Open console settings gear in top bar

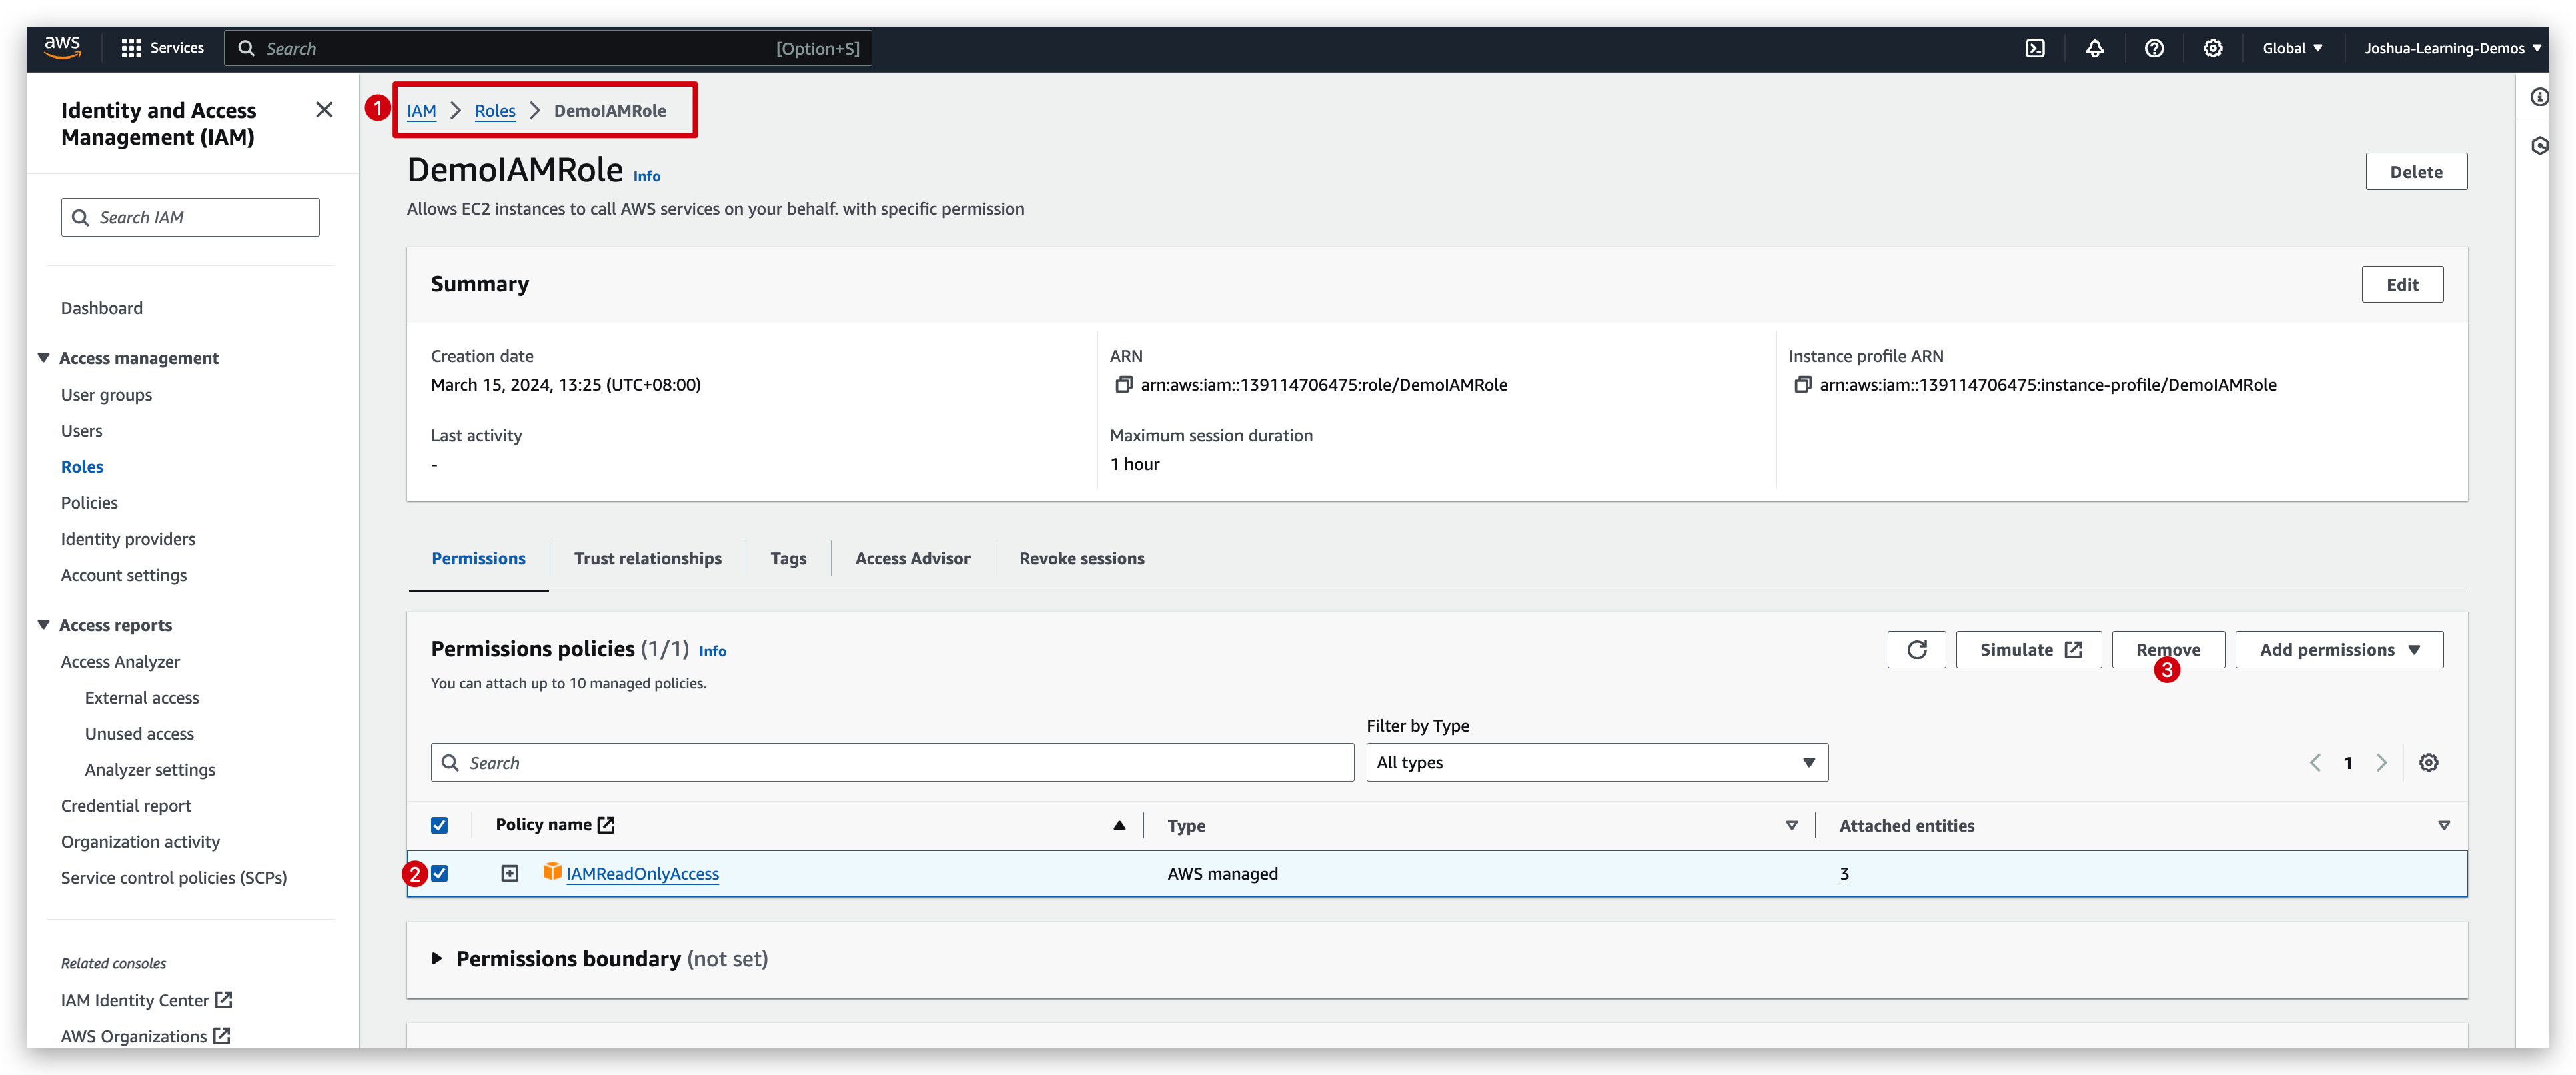[x=2213, y=48]
